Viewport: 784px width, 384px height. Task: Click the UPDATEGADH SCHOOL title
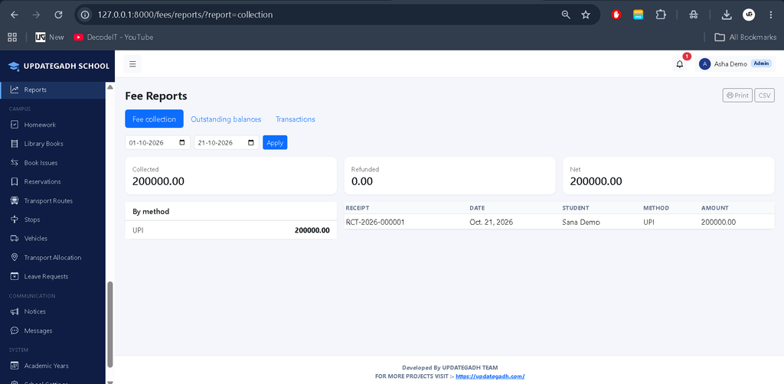(66, 67)
